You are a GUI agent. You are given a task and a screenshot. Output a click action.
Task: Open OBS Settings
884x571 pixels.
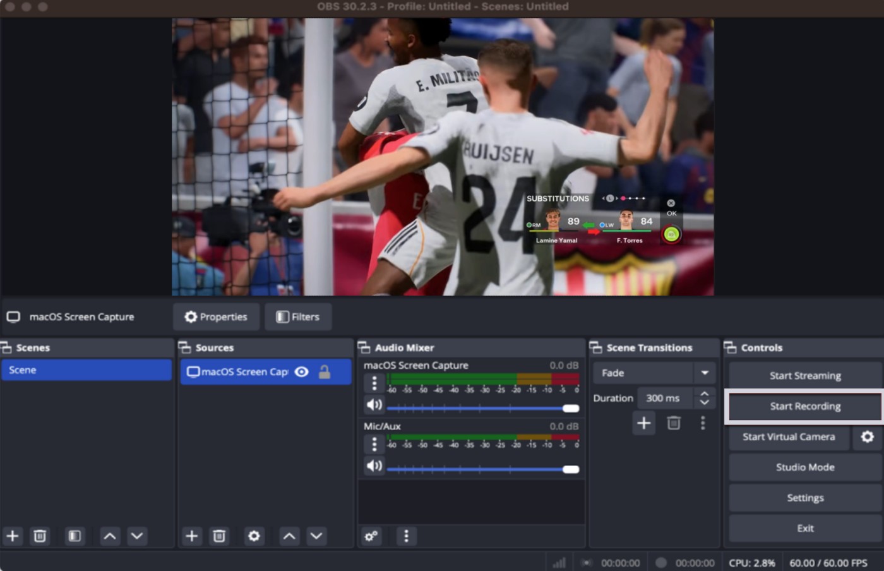[x=805, y=498]
